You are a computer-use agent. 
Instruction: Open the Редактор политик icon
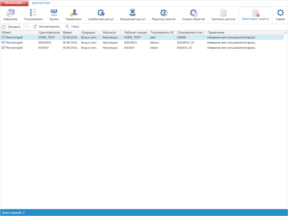pyautogui.click(x=164, y=13)
